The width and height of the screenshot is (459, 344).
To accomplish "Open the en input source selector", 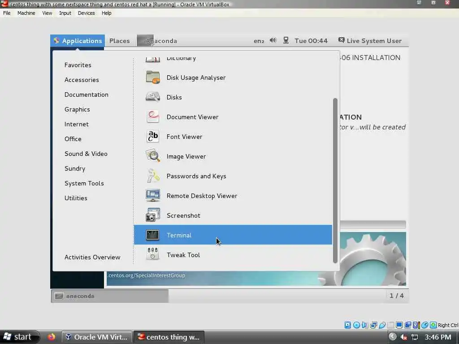I will click(259, 41).
